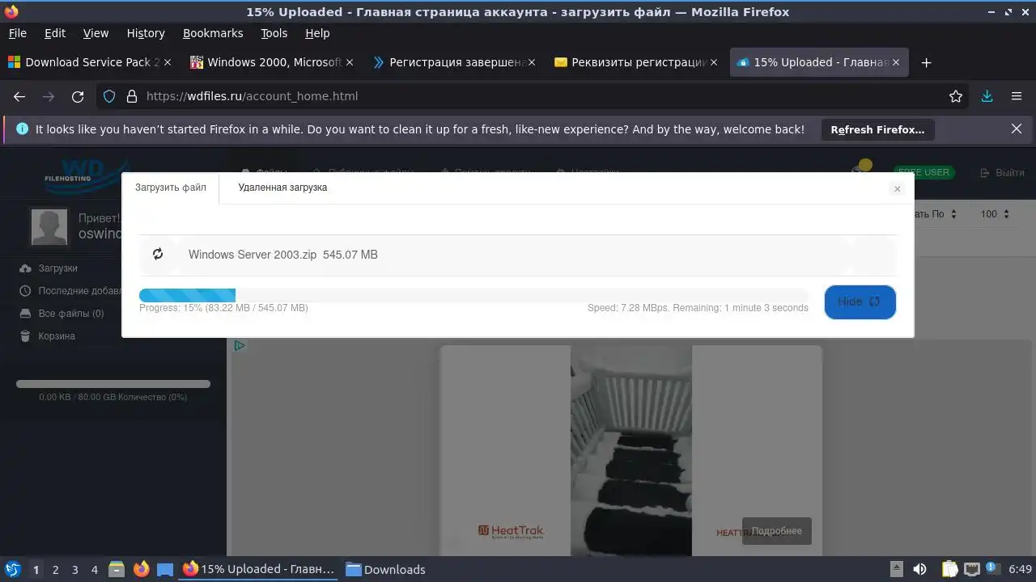This screenshot has width=1036, height=582.
Task: Switch to the Загрузить файл tab
Action: pyautogui.click(x=171, y=188)
